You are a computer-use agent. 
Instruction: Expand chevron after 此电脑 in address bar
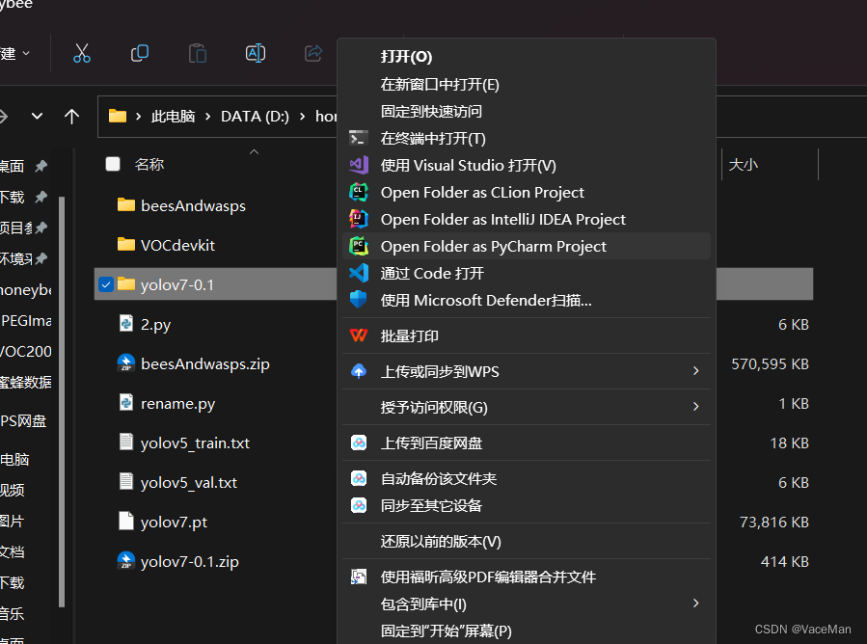click(208, 116)
